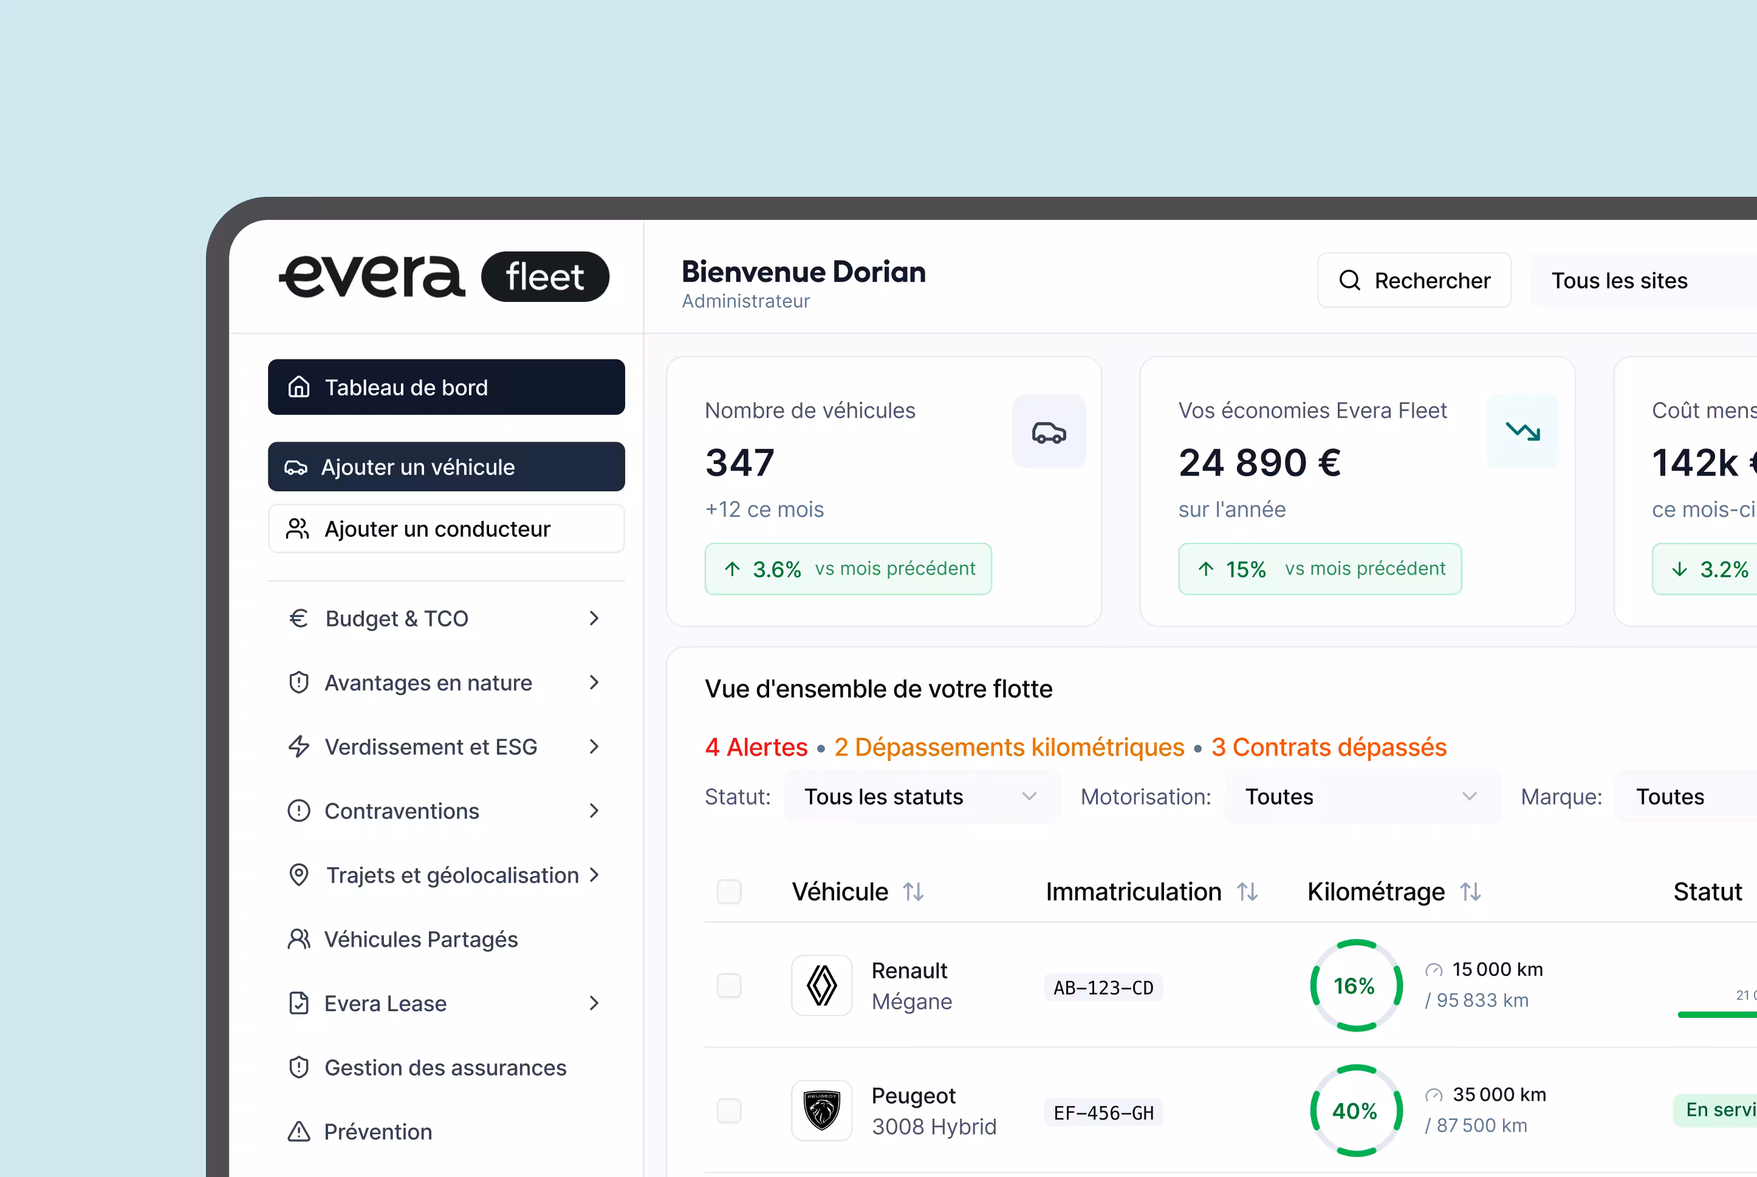The height and width of the screenshot is (1177, 1757).
Task: Open the Tous les statuts dropdown
Action: click(920, 796)
